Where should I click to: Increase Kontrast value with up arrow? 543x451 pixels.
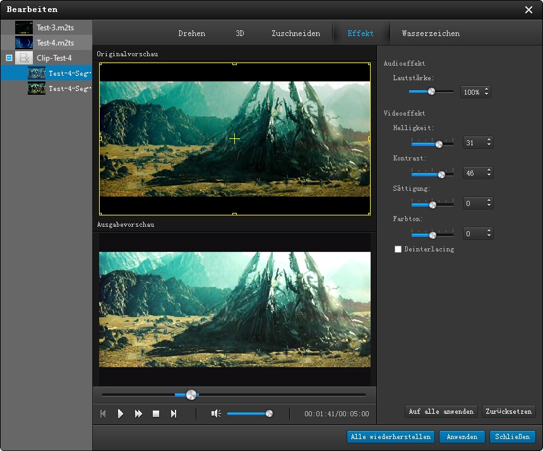[489, 170]
